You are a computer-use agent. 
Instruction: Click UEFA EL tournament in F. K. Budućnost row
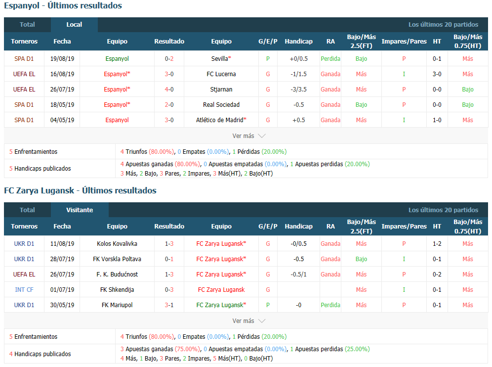click(24, 275)
